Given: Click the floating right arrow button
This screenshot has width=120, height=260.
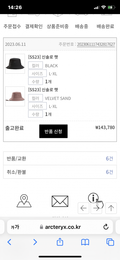Looking at the screenshot, I should tap(96, 208).
